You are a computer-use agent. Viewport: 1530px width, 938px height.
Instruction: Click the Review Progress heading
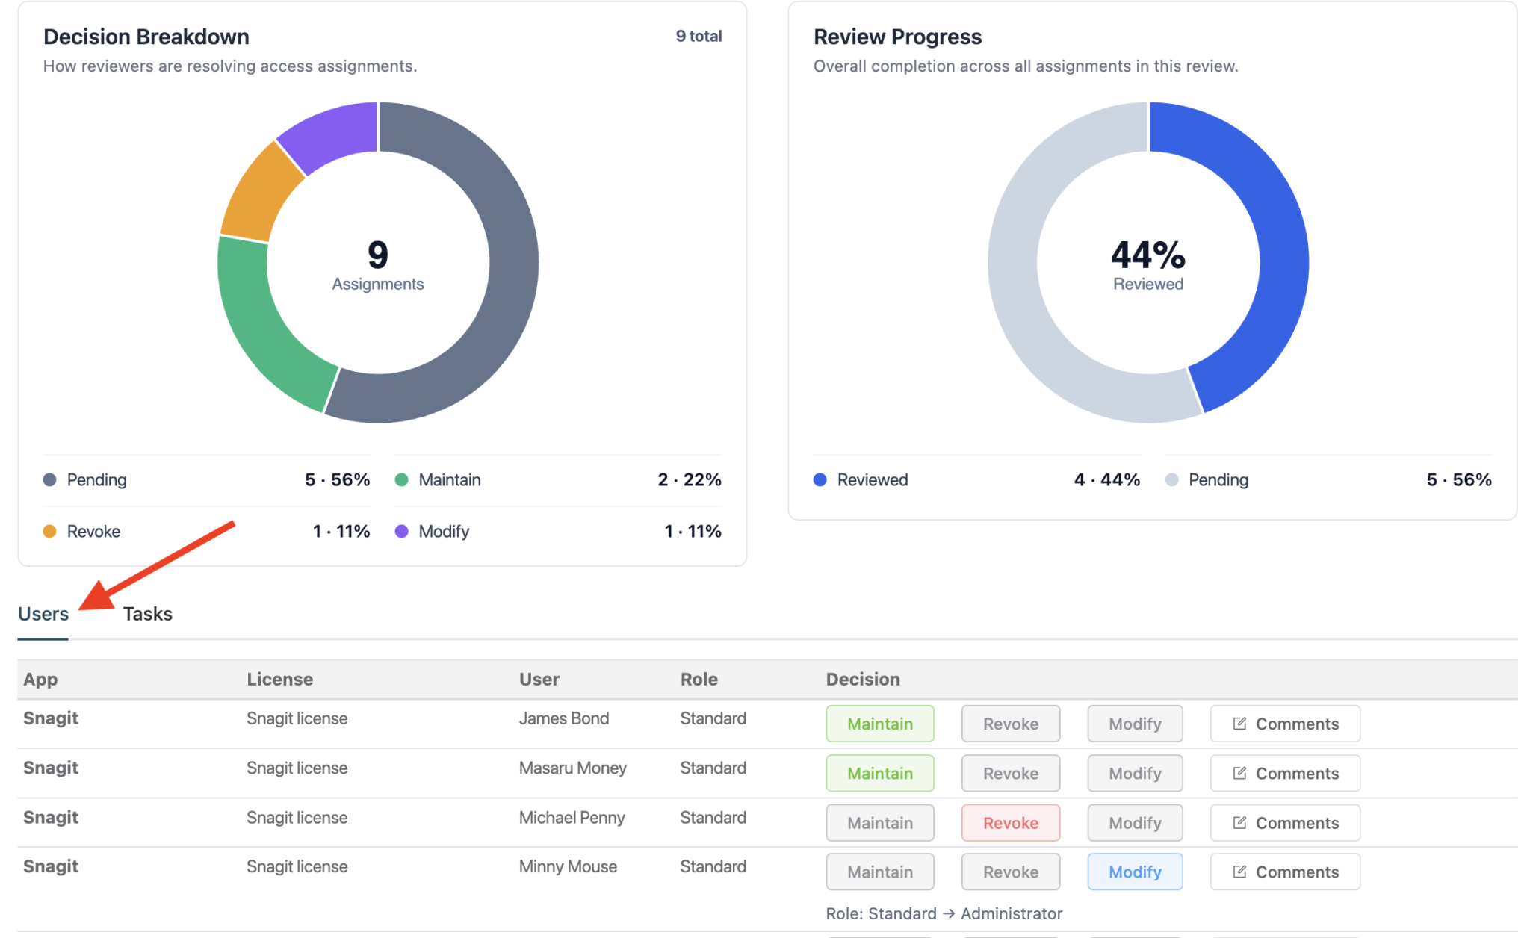click(897, 37)
